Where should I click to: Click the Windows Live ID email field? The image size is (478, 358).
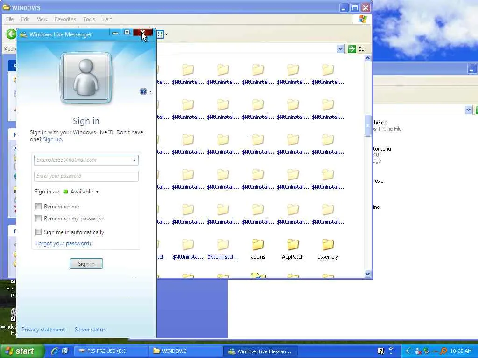[x=86, y=160]
